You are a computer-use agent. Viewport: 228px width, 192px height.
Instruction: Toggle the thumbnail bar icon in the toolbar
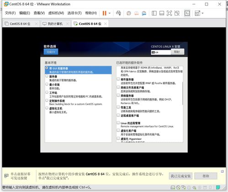[x=162, y=13]
